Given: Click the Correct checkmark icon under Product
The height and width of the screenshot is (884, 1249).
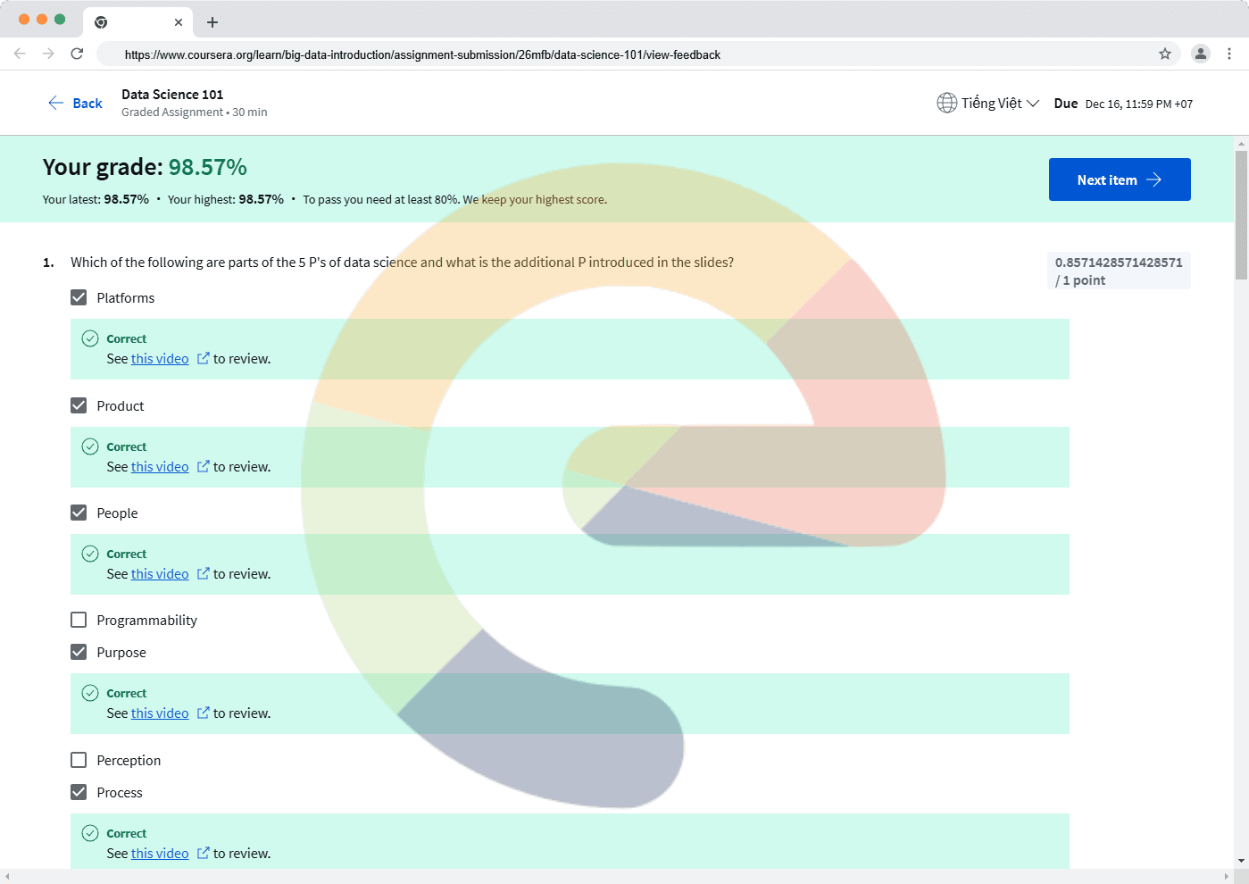Looking at the screenshot, I should [90, 446].
